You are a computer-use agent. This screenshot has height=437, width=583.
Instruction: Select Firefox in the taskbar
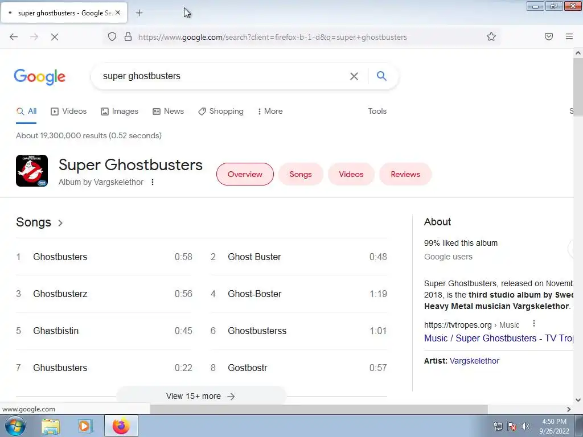pyautogui.click(x=121, y=426)
